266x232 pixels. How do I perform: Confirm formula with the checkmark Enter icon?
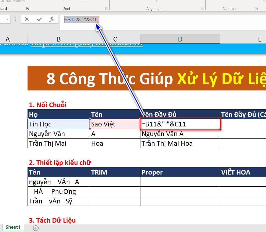pos(39,19)
